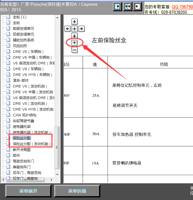Select tree item 全轮 (1)
Image resolution: width=193 pixels, height=200 pixels.
pos(19,17)
